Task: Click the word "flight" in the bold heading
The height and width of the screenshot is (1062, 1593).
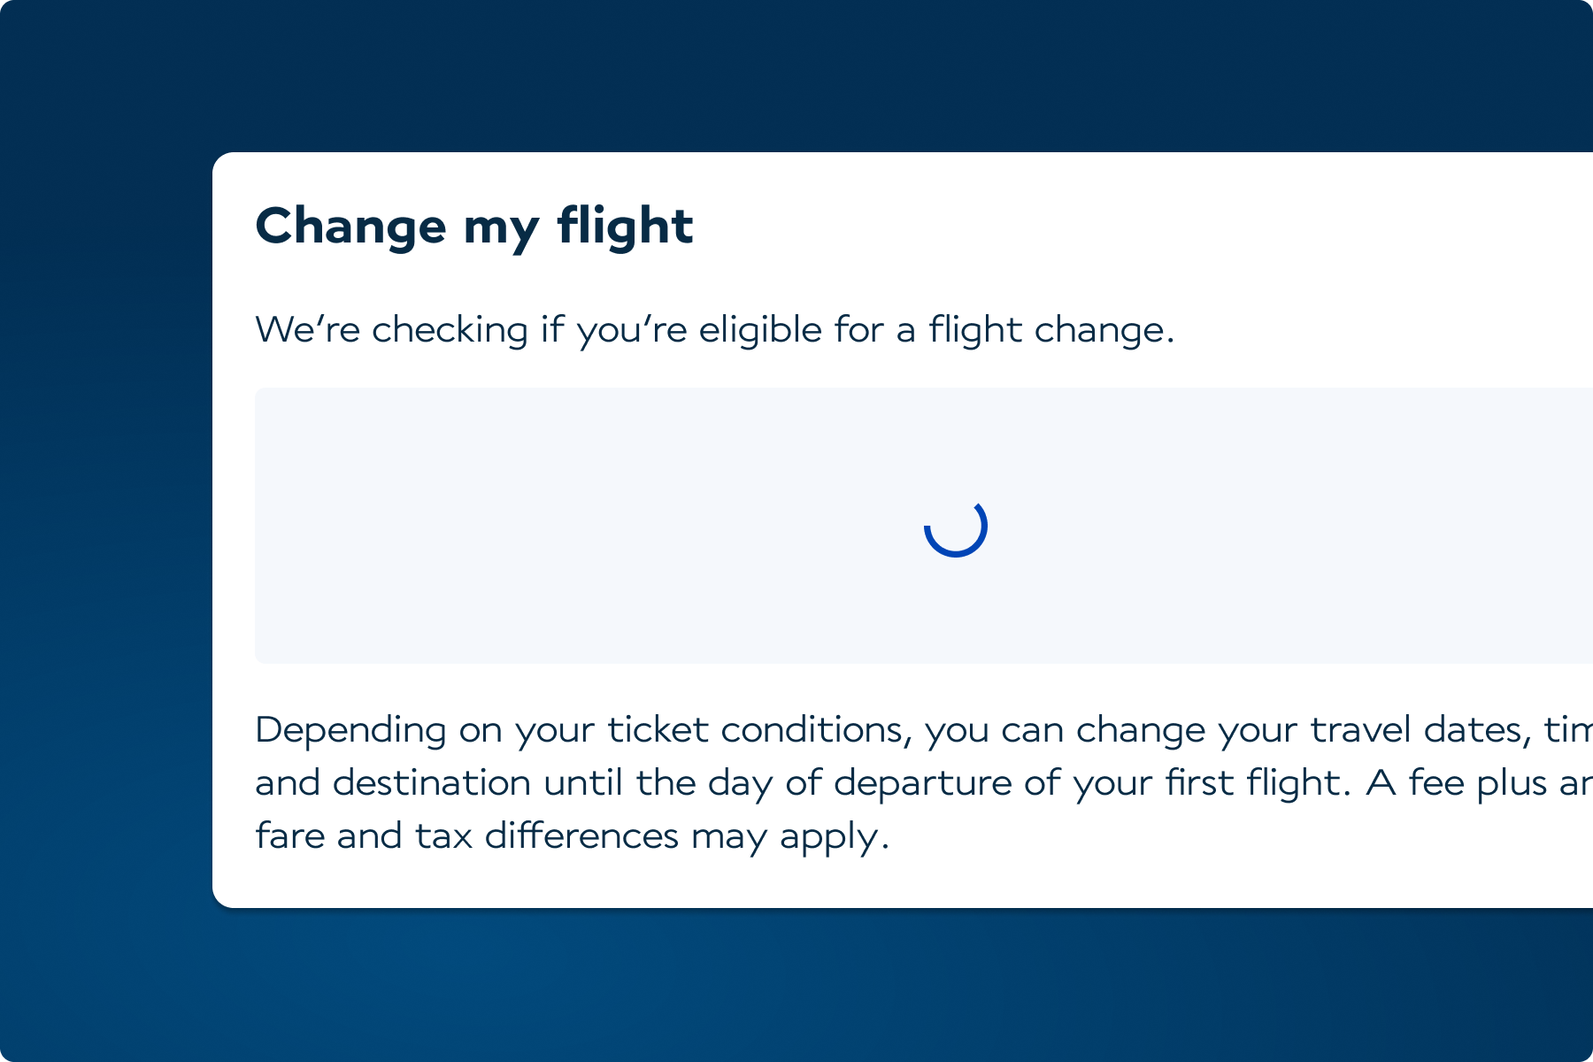Action: [x=625, y=226]
